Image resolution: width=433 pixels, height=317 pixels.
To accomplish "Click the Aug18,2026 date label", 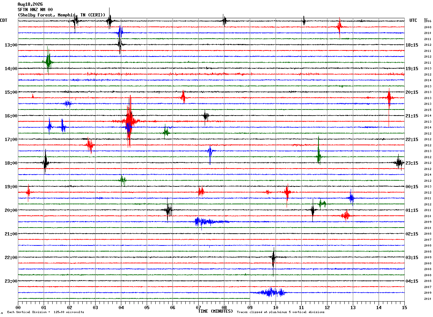I will [30, 4].
